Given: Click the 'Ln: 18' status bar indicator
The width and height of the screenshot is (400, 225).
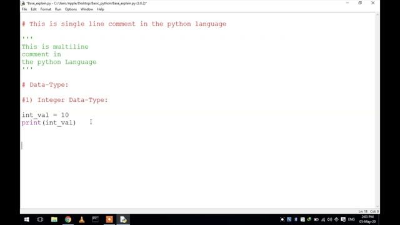Looking at the screenshot, I should 363,211.
